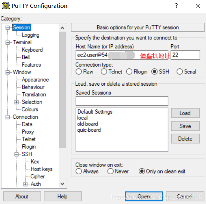Image resolution: width=206 pixels, height=204 pixels.
Task: Click the Help button
Action: click(x=63, y=197)
